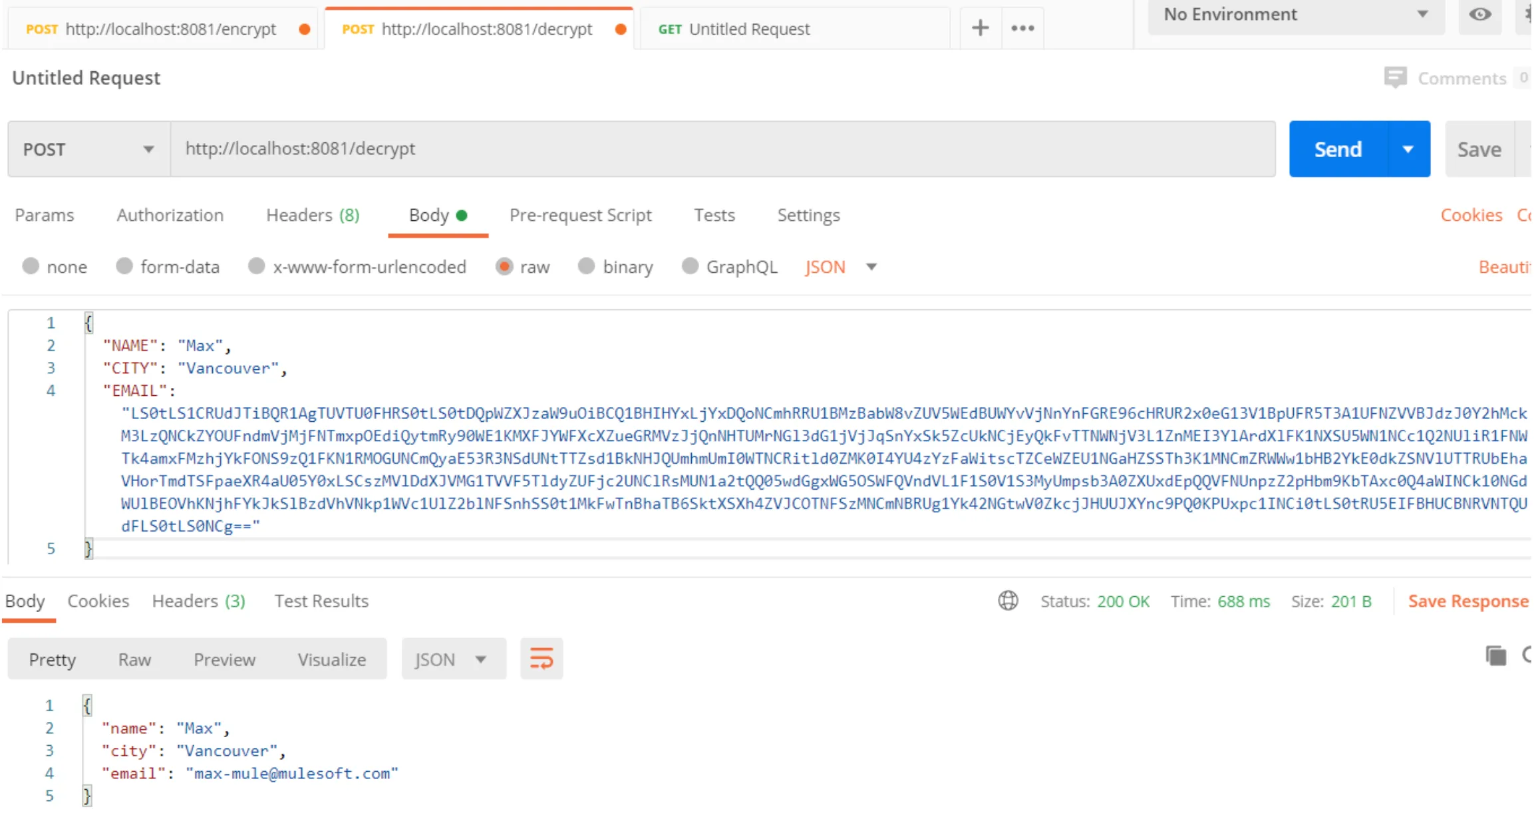Click the unsaved dot on encrypt tab
This screenshot has height=817, width=1534.
pyautogui.click(x=305, y=29)
